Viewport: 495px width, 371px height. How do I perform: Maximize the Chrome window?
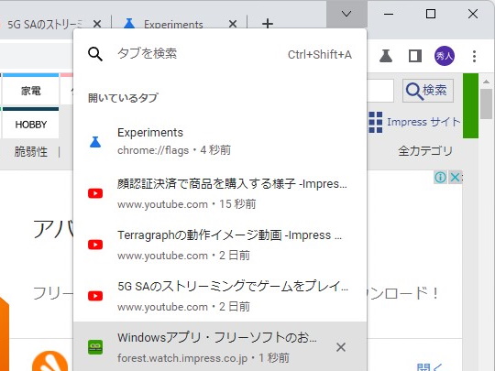click(x=431, y=14)
